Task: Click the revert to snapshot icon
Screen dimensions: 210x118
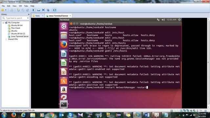Action: click(23, 10)
